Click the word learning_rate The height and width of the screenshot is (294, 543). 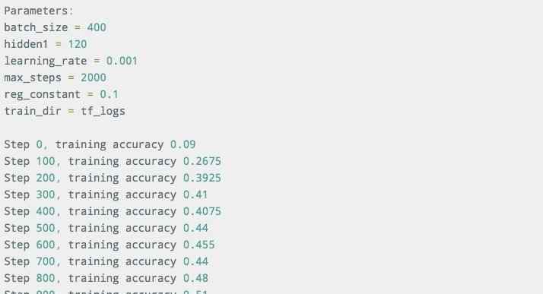46,61
